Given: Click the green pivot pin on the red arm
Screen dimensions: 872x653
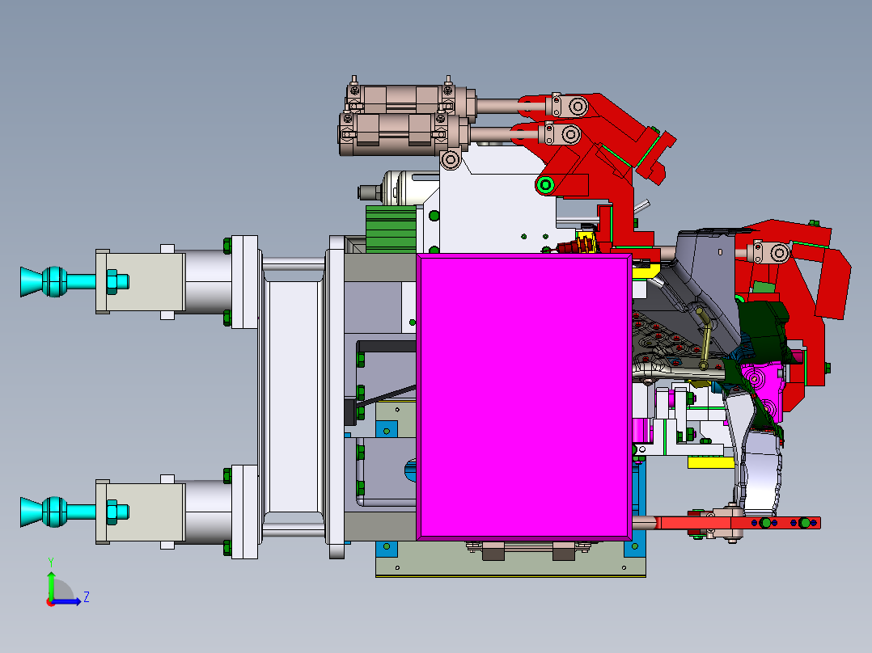Looking at the screenshot, I should pyautogui.click(x=545, y=185).
